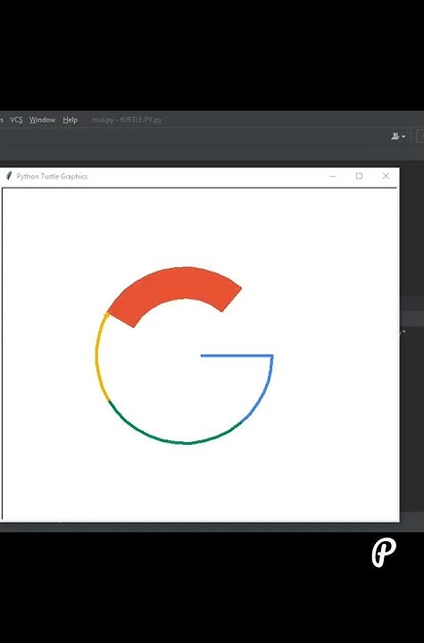
Task: Open the Help menu
Action: coord(71,120)
